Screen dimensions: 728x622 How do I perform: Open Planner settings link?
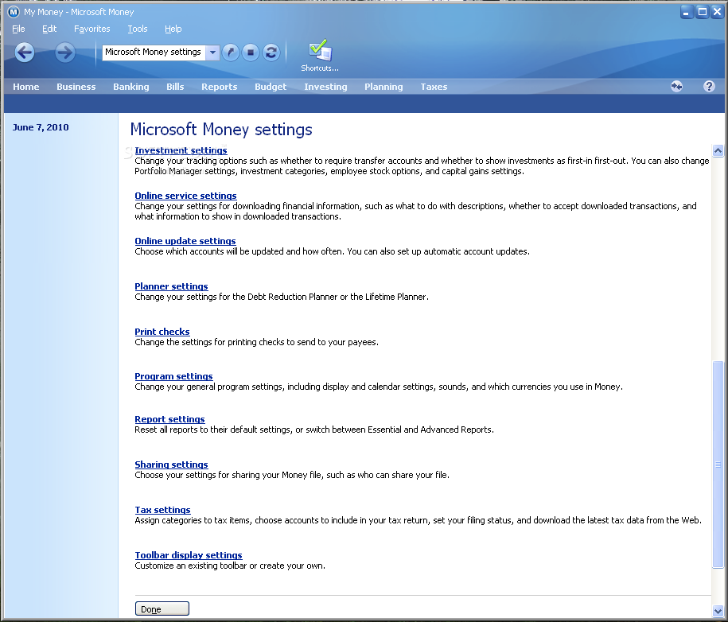[171, 286]
